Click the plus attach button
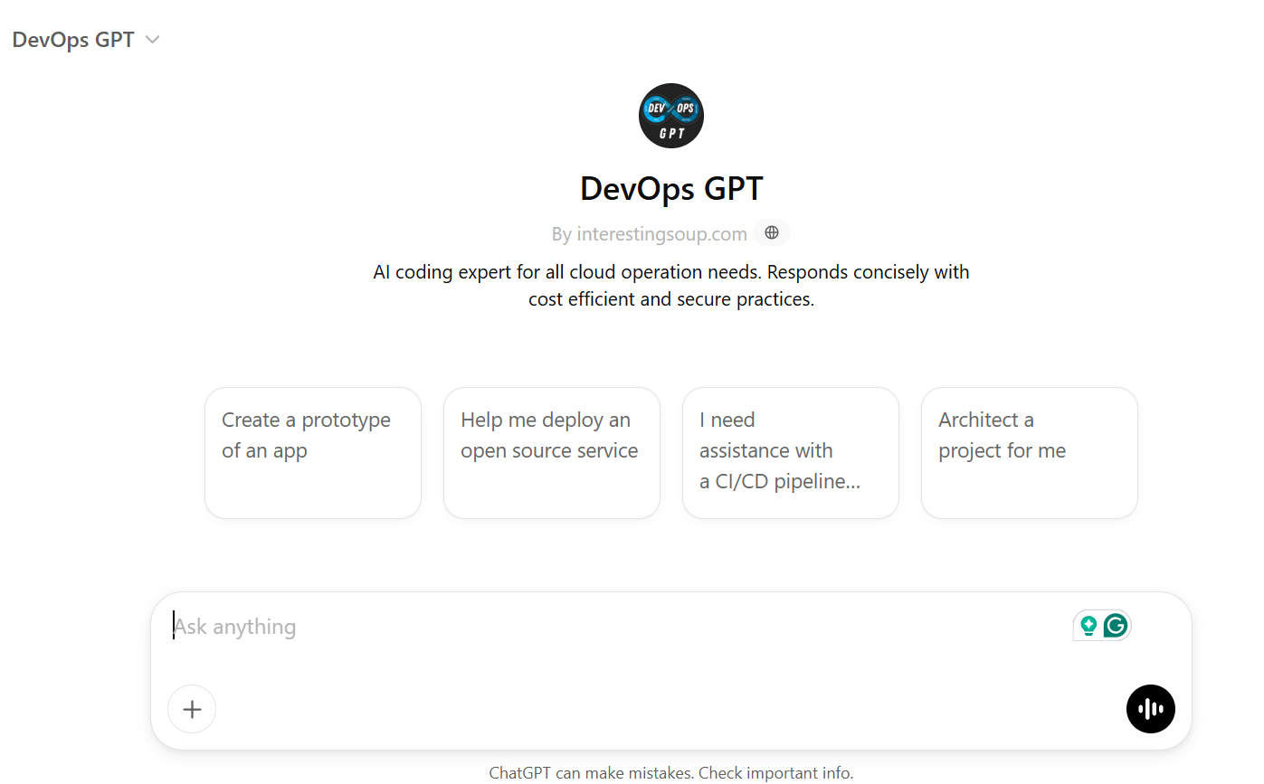Viewport: 1264px width, 784px height. (x=192, y=709)
